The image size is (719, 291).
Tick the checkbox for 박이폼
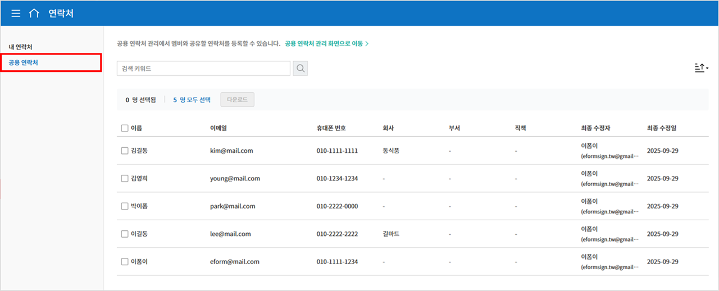click(x=125, y=206)
